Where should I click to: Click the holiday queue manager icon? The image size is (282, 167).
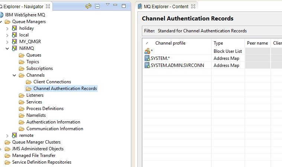pyautogui.click(x=14, y=28)
